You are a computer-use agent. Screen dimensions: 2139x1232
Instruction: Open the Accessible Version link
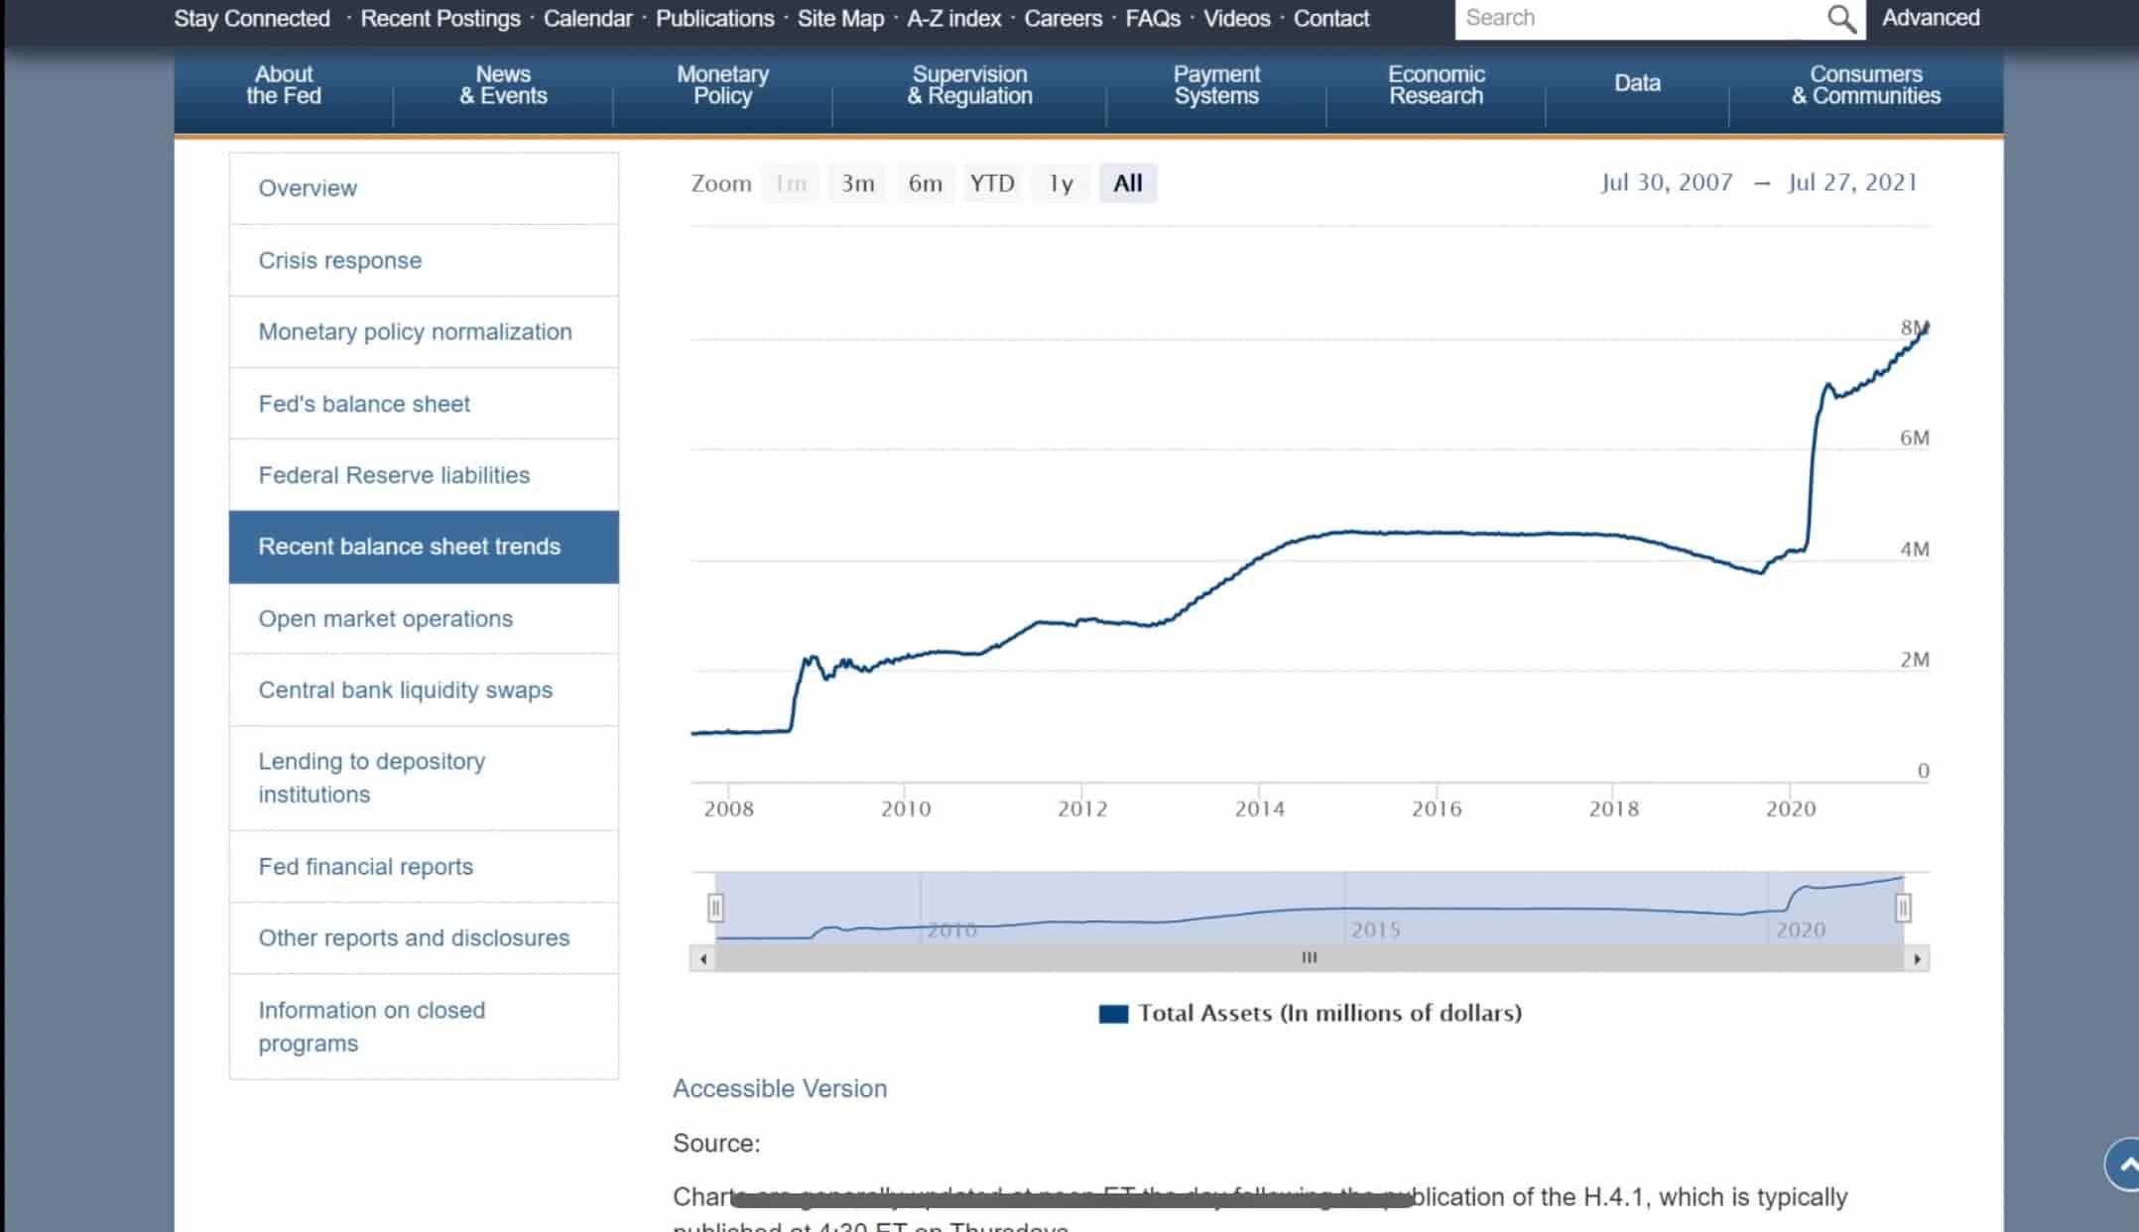pyautogui.click(x=780, y=1088)
